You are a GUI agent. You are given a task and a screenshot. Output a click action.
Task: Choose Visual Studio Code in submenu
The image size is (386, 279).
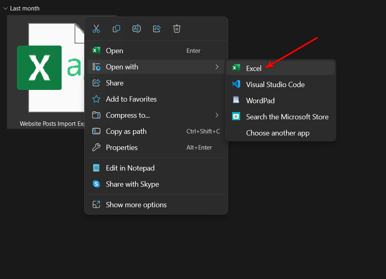pyautogui.click(x=280, y=84)
